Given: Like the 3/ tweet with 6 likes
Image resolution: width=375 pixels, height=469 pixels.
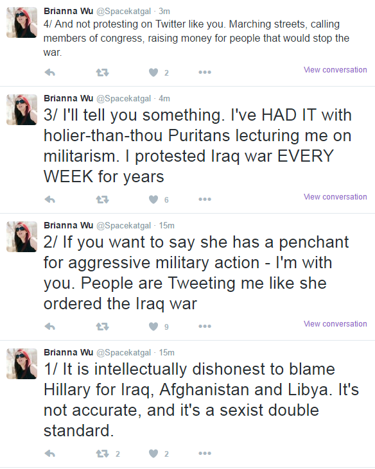Looking at the screenshot, I should click(x=153, y=200).
